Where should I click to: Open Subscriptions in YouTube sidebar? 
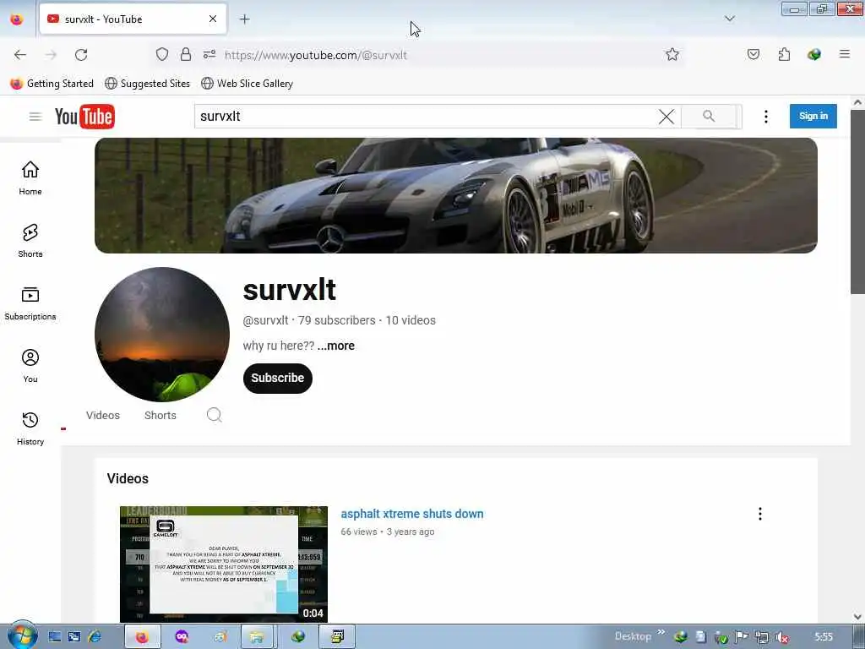(x=30, y=303)
